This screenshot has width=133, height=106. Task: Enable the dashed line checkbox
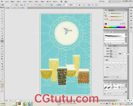(105, 60)
